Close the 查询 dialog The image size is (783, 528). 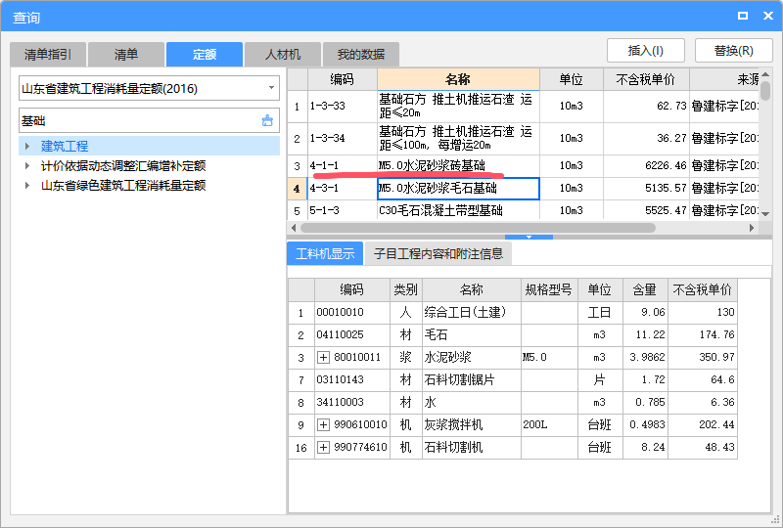pos(768,16)
